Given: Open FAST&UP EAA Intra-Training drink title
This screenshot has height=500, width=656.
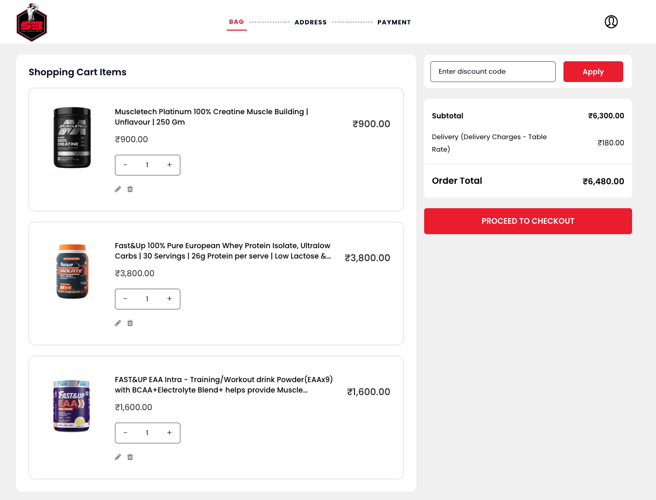Looking at the screenshot, I should [224, 385].
